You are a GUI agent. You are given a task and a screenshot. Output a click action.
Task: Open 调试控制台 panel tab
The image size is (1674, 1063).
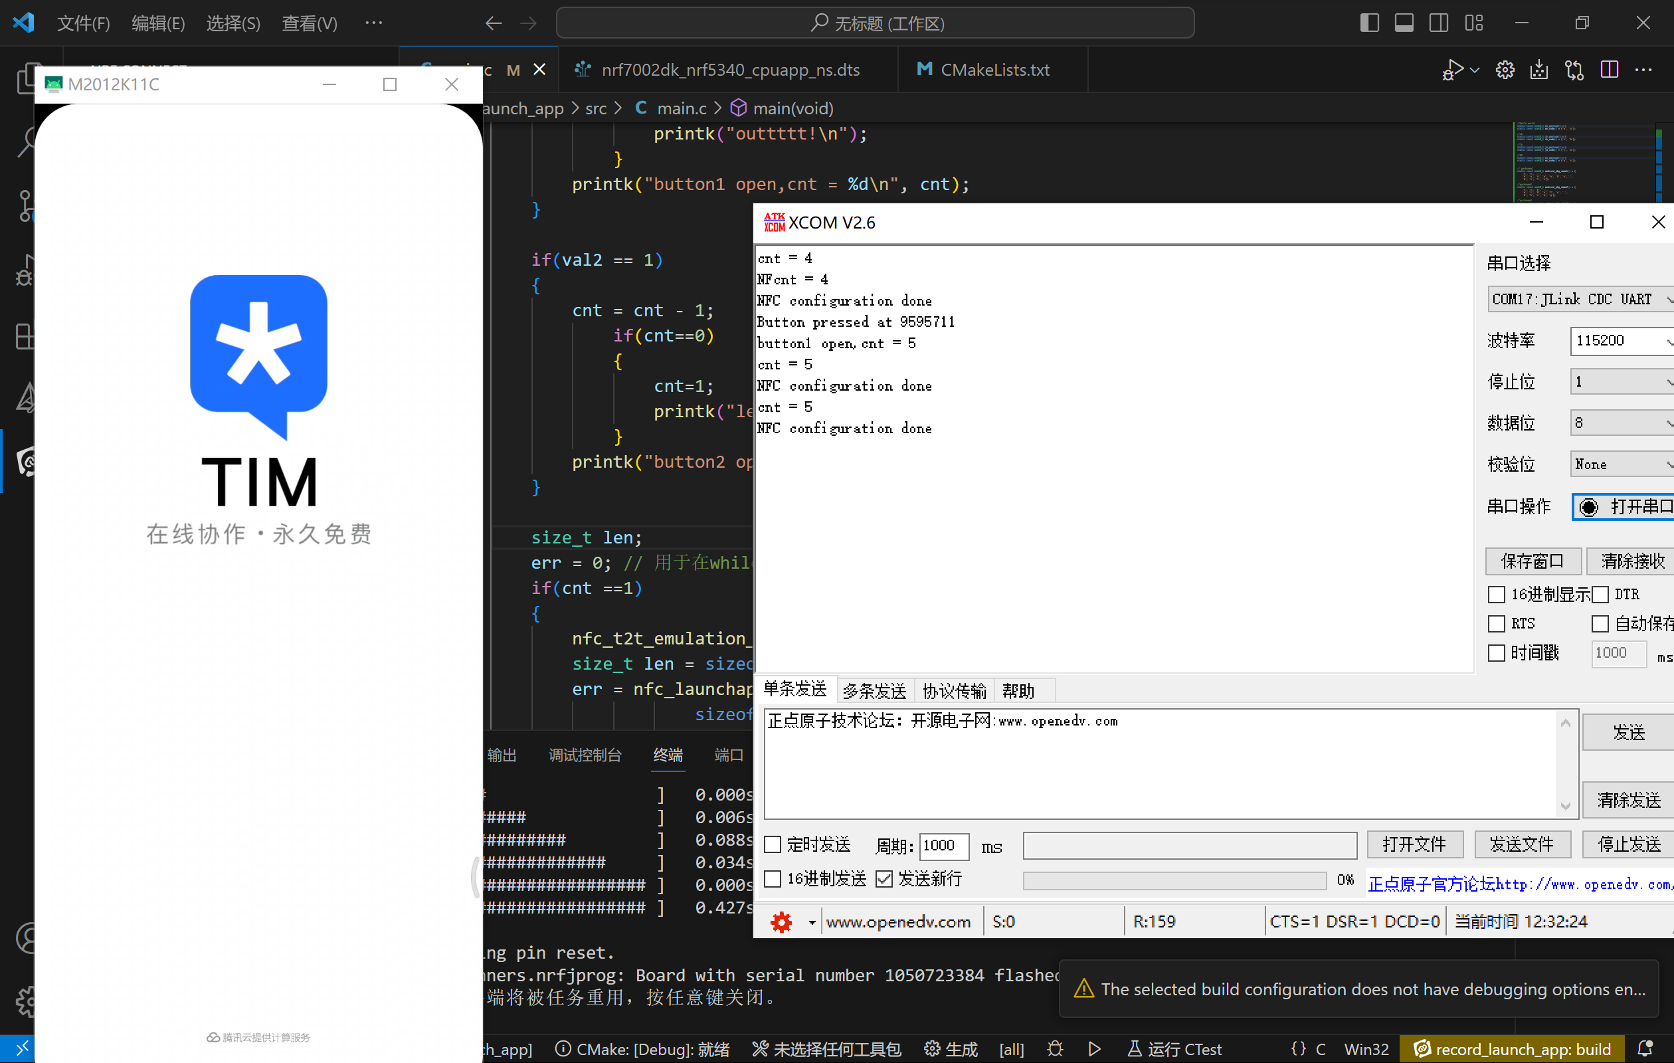(x=585, y=755)
